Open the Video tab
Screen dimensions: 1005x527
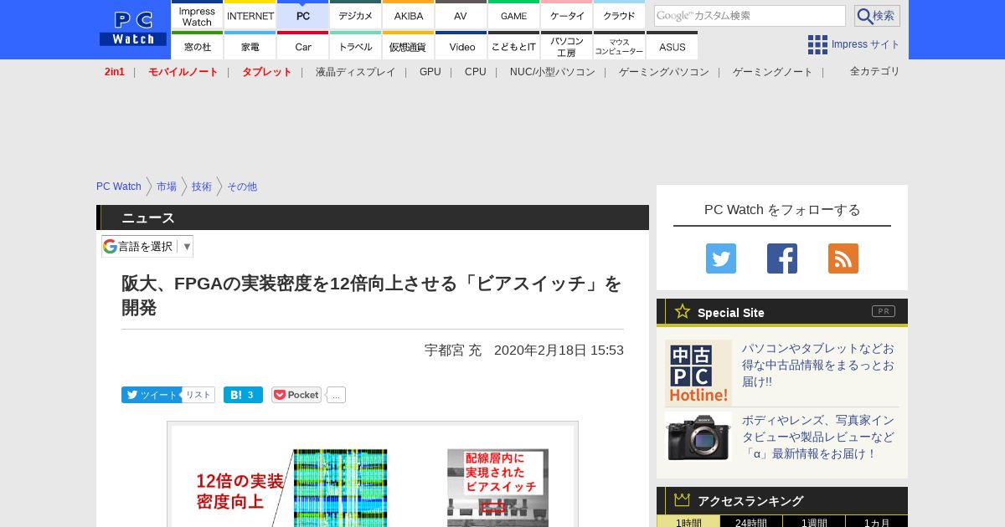tap(461, 47)
